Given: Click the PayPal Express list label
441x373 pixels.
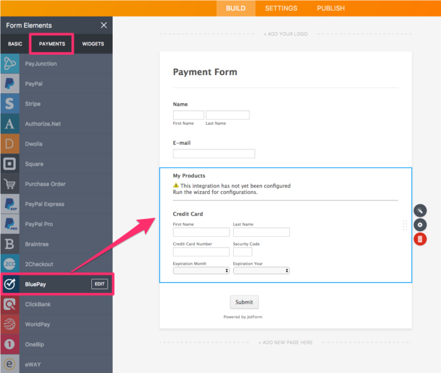Looking at the screenshot, I should pyautogui.click(x=45, y=204).
